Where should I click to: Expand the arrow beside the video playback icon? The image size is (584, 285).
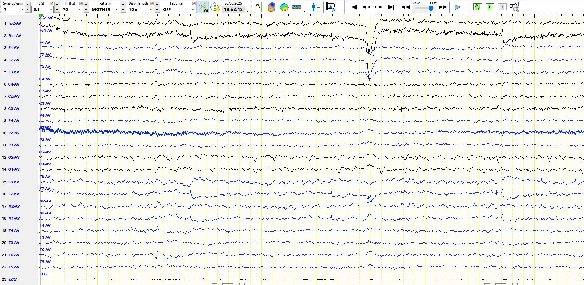click(342, 11)
